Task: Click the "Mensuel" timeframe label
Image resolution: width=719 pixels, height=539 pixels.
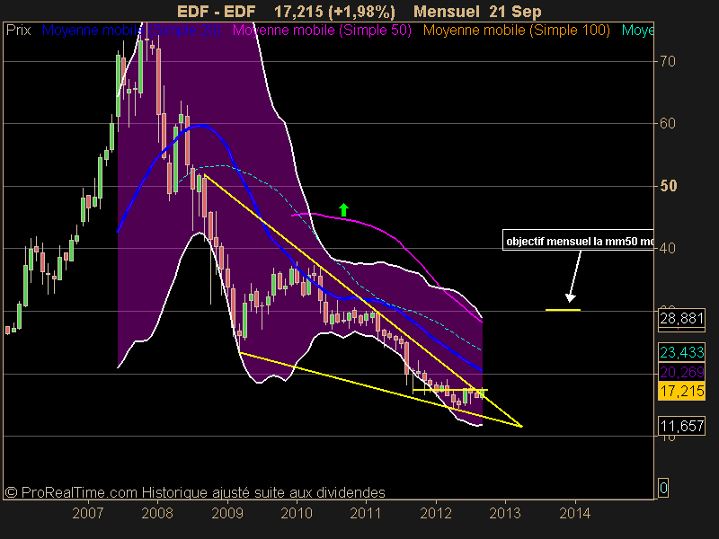Action: point(446,12)
